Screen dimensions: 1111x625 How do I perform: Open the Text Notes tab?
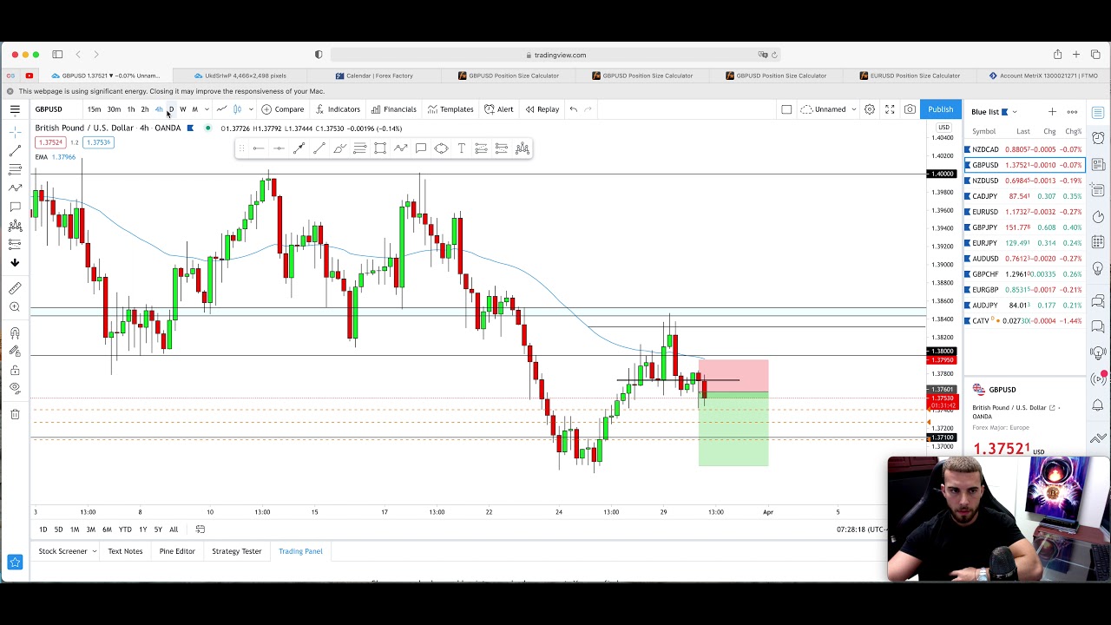[125, 551]
